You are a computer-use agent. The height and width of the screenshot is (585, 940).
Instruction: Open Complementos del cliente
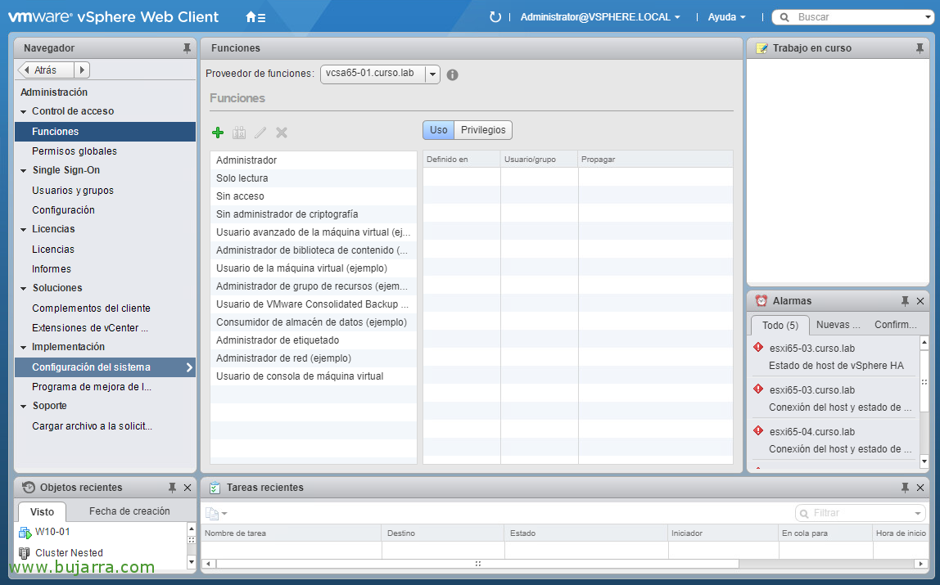click(x=105, y=308)
